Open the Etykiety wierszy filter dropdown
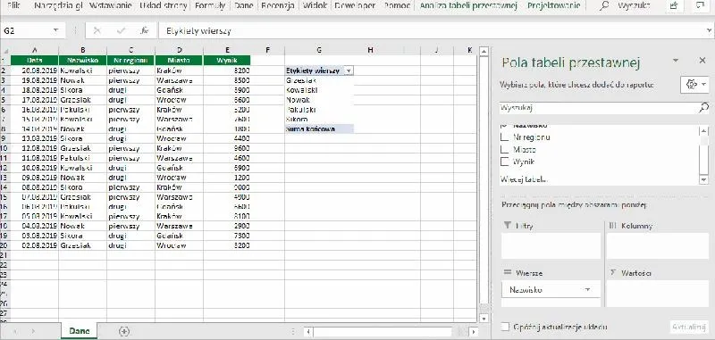Image resolution: width=715 pixels, height=340 pixels. pos(349,71)
